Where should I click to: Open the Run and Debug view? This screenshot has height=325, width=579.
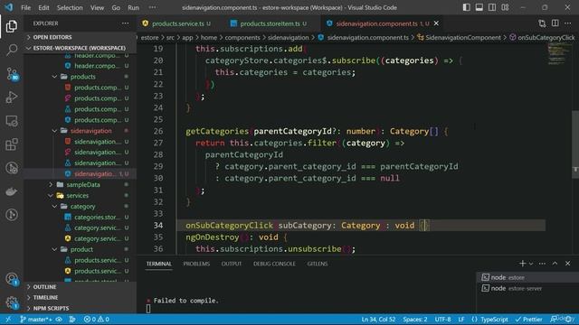pos(12,97)
